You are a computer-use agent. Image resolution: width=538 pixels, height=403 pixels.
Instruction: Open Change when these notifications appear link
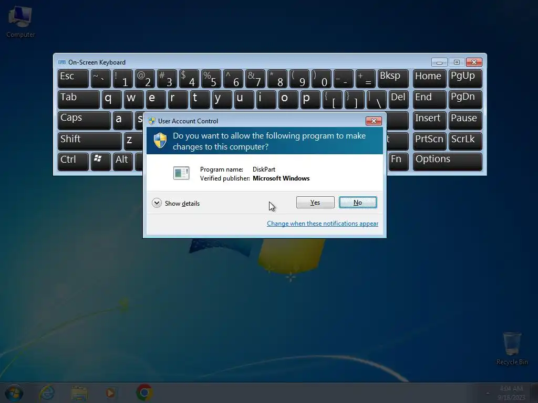point(323,224)
